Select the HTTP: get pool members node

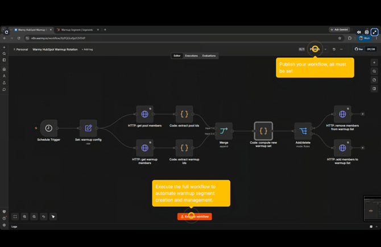[x=145, y=114]
